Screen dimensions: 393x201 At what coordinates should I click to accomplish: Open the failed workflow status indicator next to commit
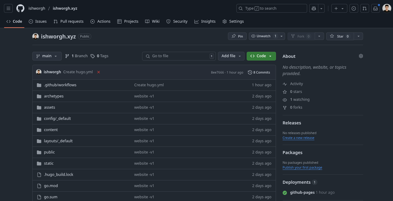click(x=98, y=72)
